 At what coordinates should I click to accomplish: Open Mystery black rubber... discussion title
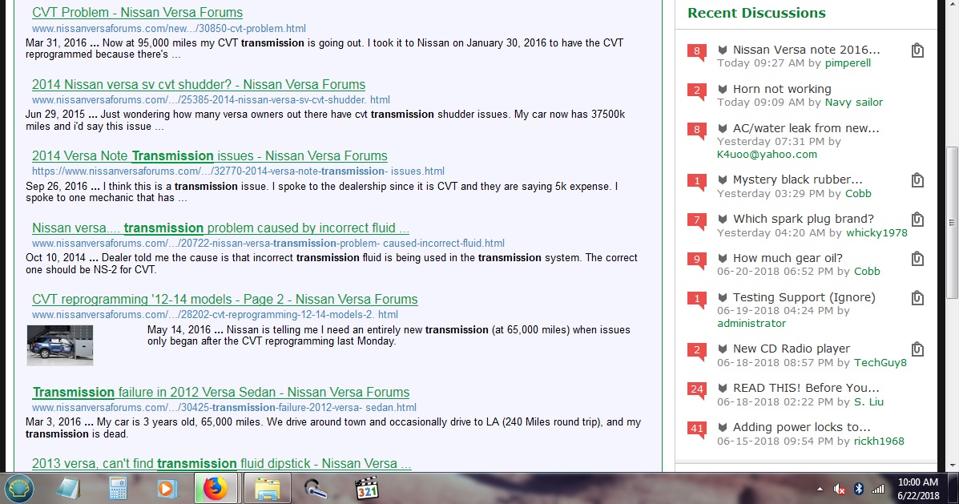797,179
